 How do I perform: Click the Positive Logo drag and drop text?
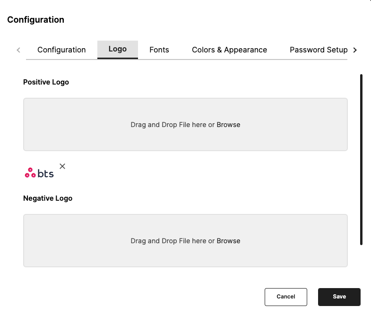(173, 125)
